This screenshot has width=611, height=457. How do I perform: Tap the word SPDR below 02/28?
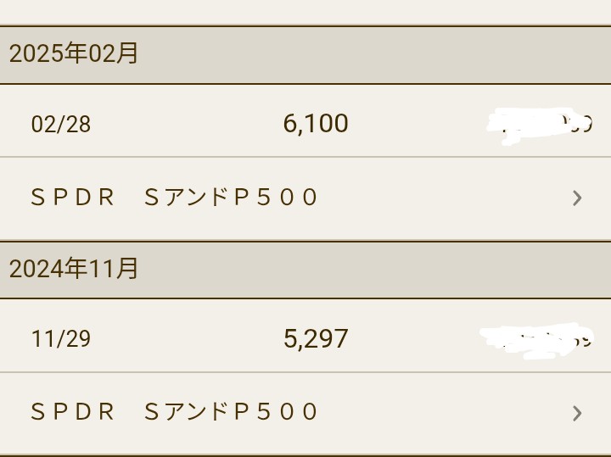72,198
